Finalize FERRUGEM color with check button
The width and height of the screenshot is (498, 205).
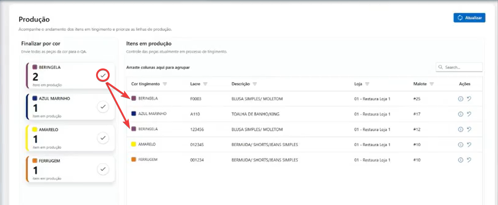(103, 169)
